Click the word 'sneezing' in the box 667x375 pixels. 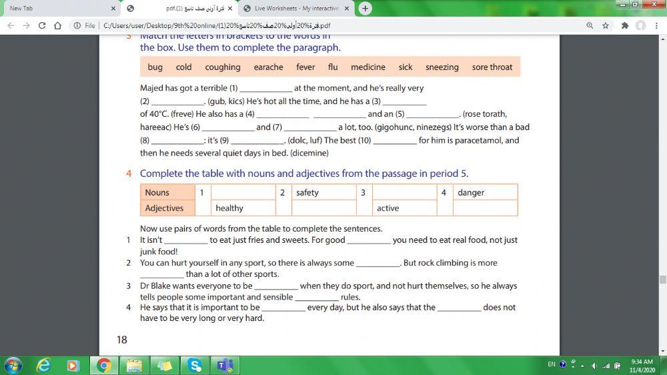[x=442, y=67]
